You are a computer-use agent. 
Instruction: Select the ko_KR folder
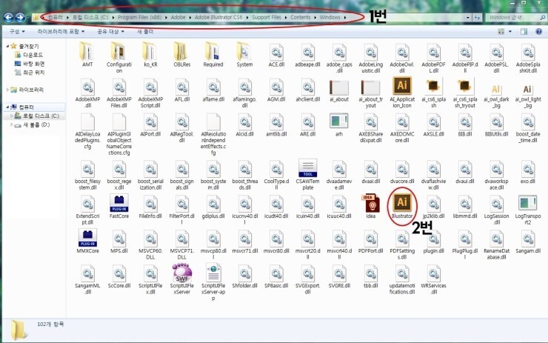point(150,51)
